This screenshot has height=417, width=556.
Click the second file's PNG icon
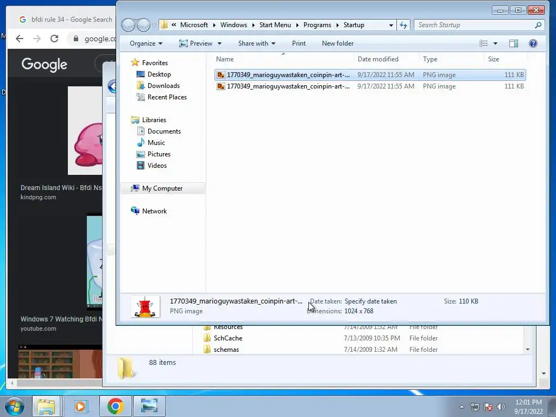(x=221, y=86)
